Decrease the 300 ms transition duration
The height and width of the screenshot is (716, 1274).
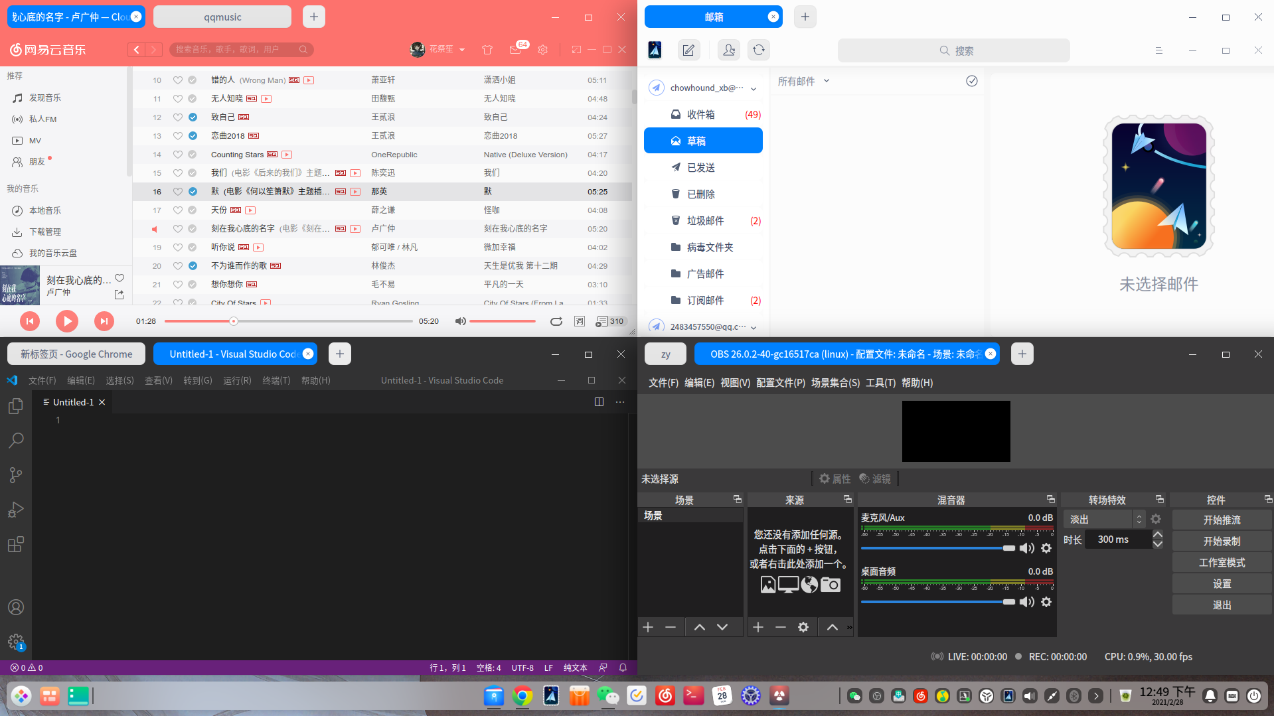pos(1158,544)
